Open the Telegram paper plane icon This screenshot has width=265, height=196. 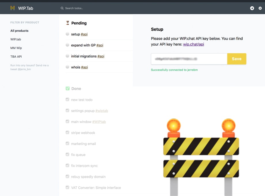[x=252, y=8]
